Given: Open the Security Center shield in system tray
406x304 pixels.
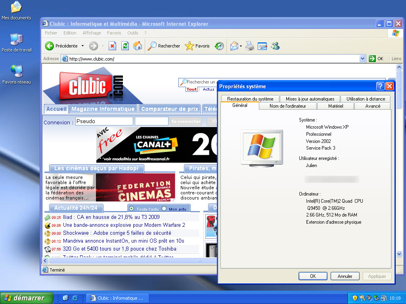Looking at the screenshot, I should click(x=354, y=298).
